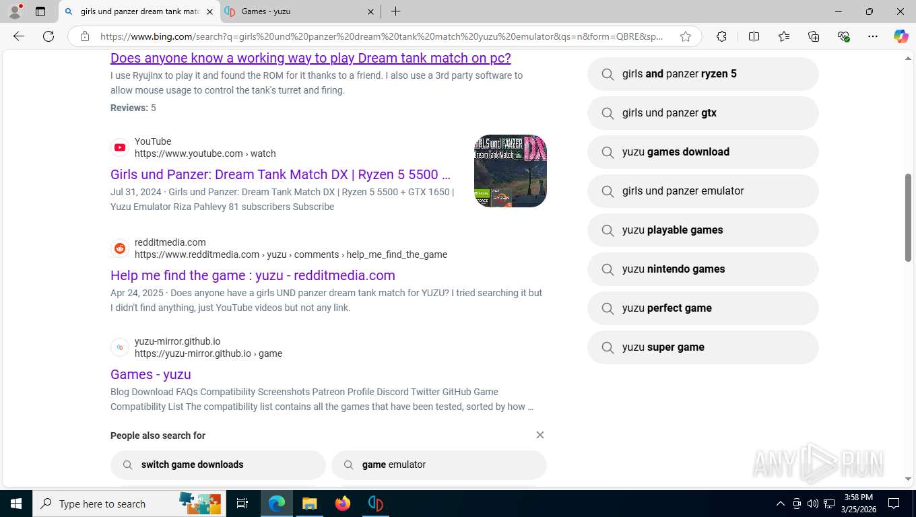Click the scrollbar up arrow
This screenshot has width=916, height=517.
pyautogui.click(x=908, y=59)
